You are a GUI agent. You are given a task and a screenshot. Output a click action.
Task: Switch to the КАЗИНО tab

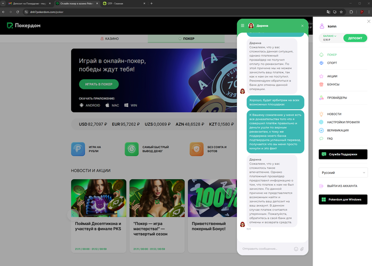coord(109,38)
